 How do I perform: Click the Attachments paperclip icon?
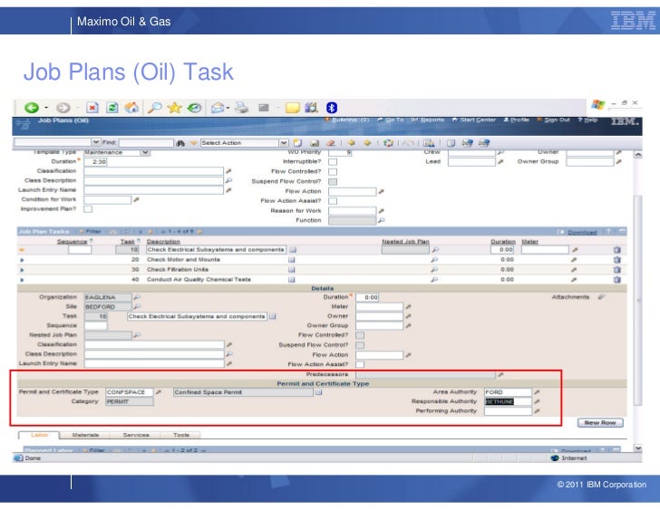(601, 297)
